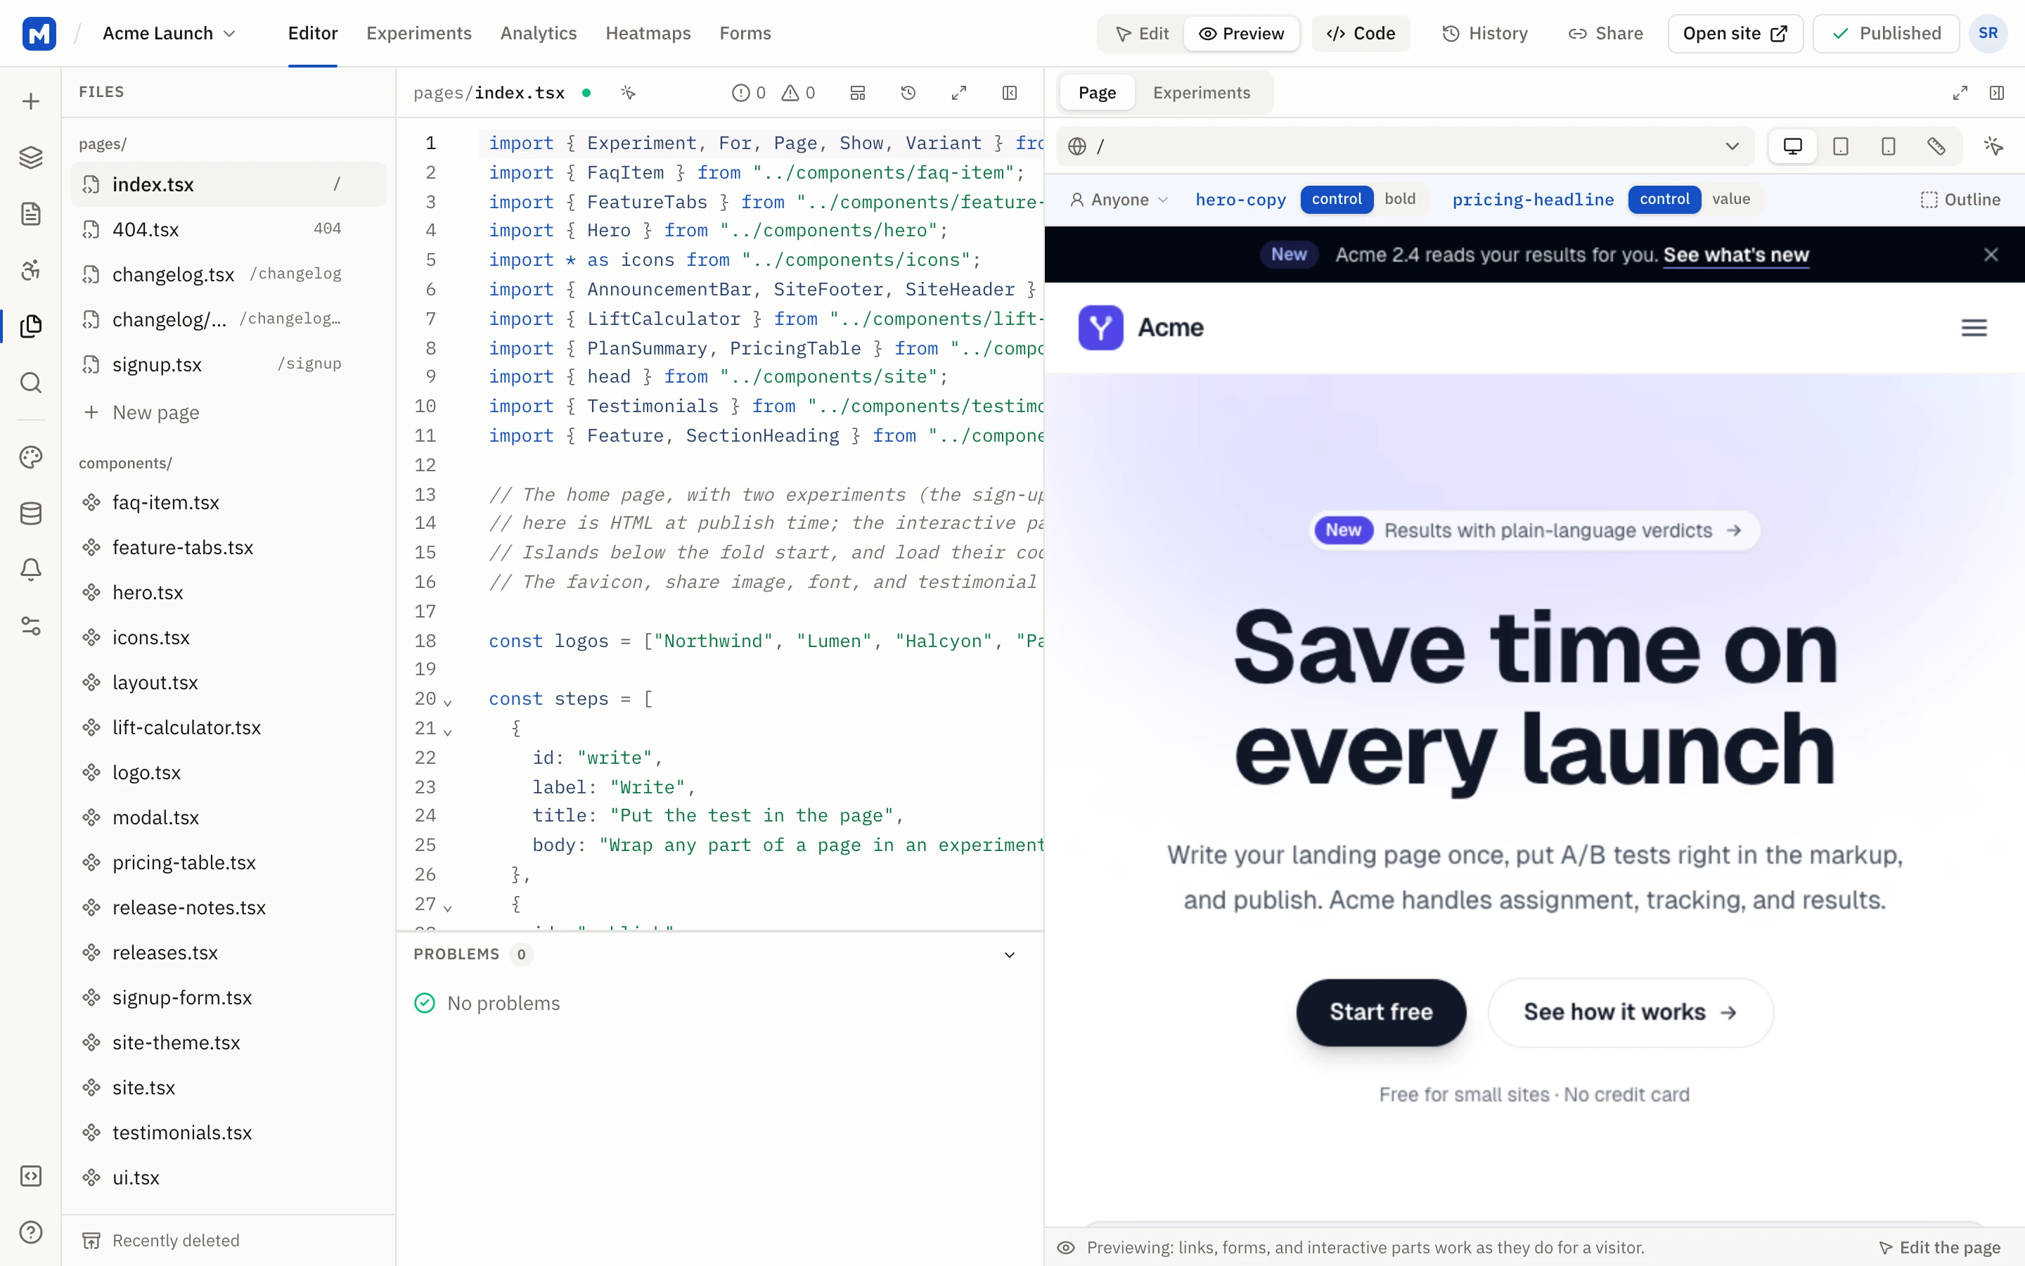Screen dimensions: 2025x1266
Task: Go to the Experiments top navigation tab
Action: click(418, 34)
